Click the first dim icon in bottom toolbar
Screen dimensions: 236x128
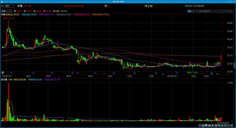pyautogui.click(x=200, y=125)
